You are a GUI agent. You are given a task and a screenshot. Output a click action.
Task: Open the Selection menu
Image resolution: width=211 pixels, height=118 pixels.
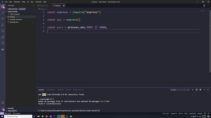click(x=17, y=2)
